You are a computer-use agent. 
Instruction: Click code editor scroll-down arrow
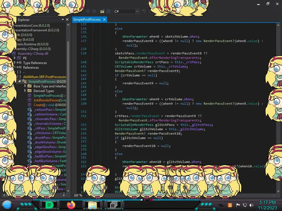278,191
